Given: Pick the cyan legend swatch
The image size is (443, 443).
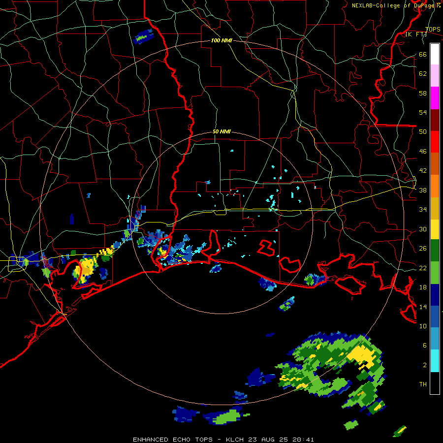Looking at the screenshot, I should (435, 361).
